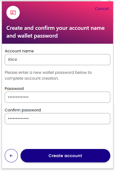
Task: Focus the Confirm password input field
Action: coord(57,119)
